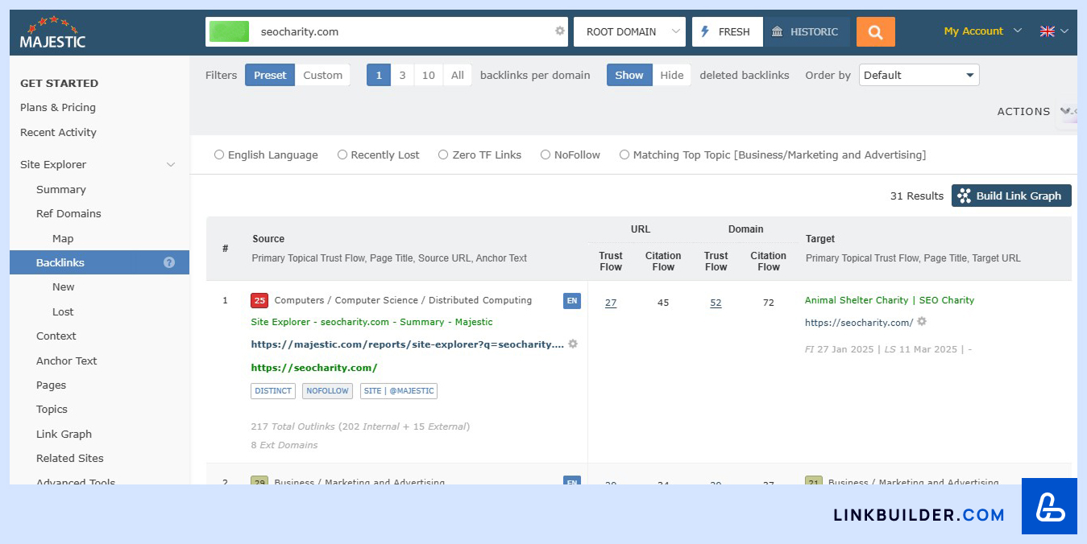Select English Language filter
1087x544 pixels.
coord(219,155)
